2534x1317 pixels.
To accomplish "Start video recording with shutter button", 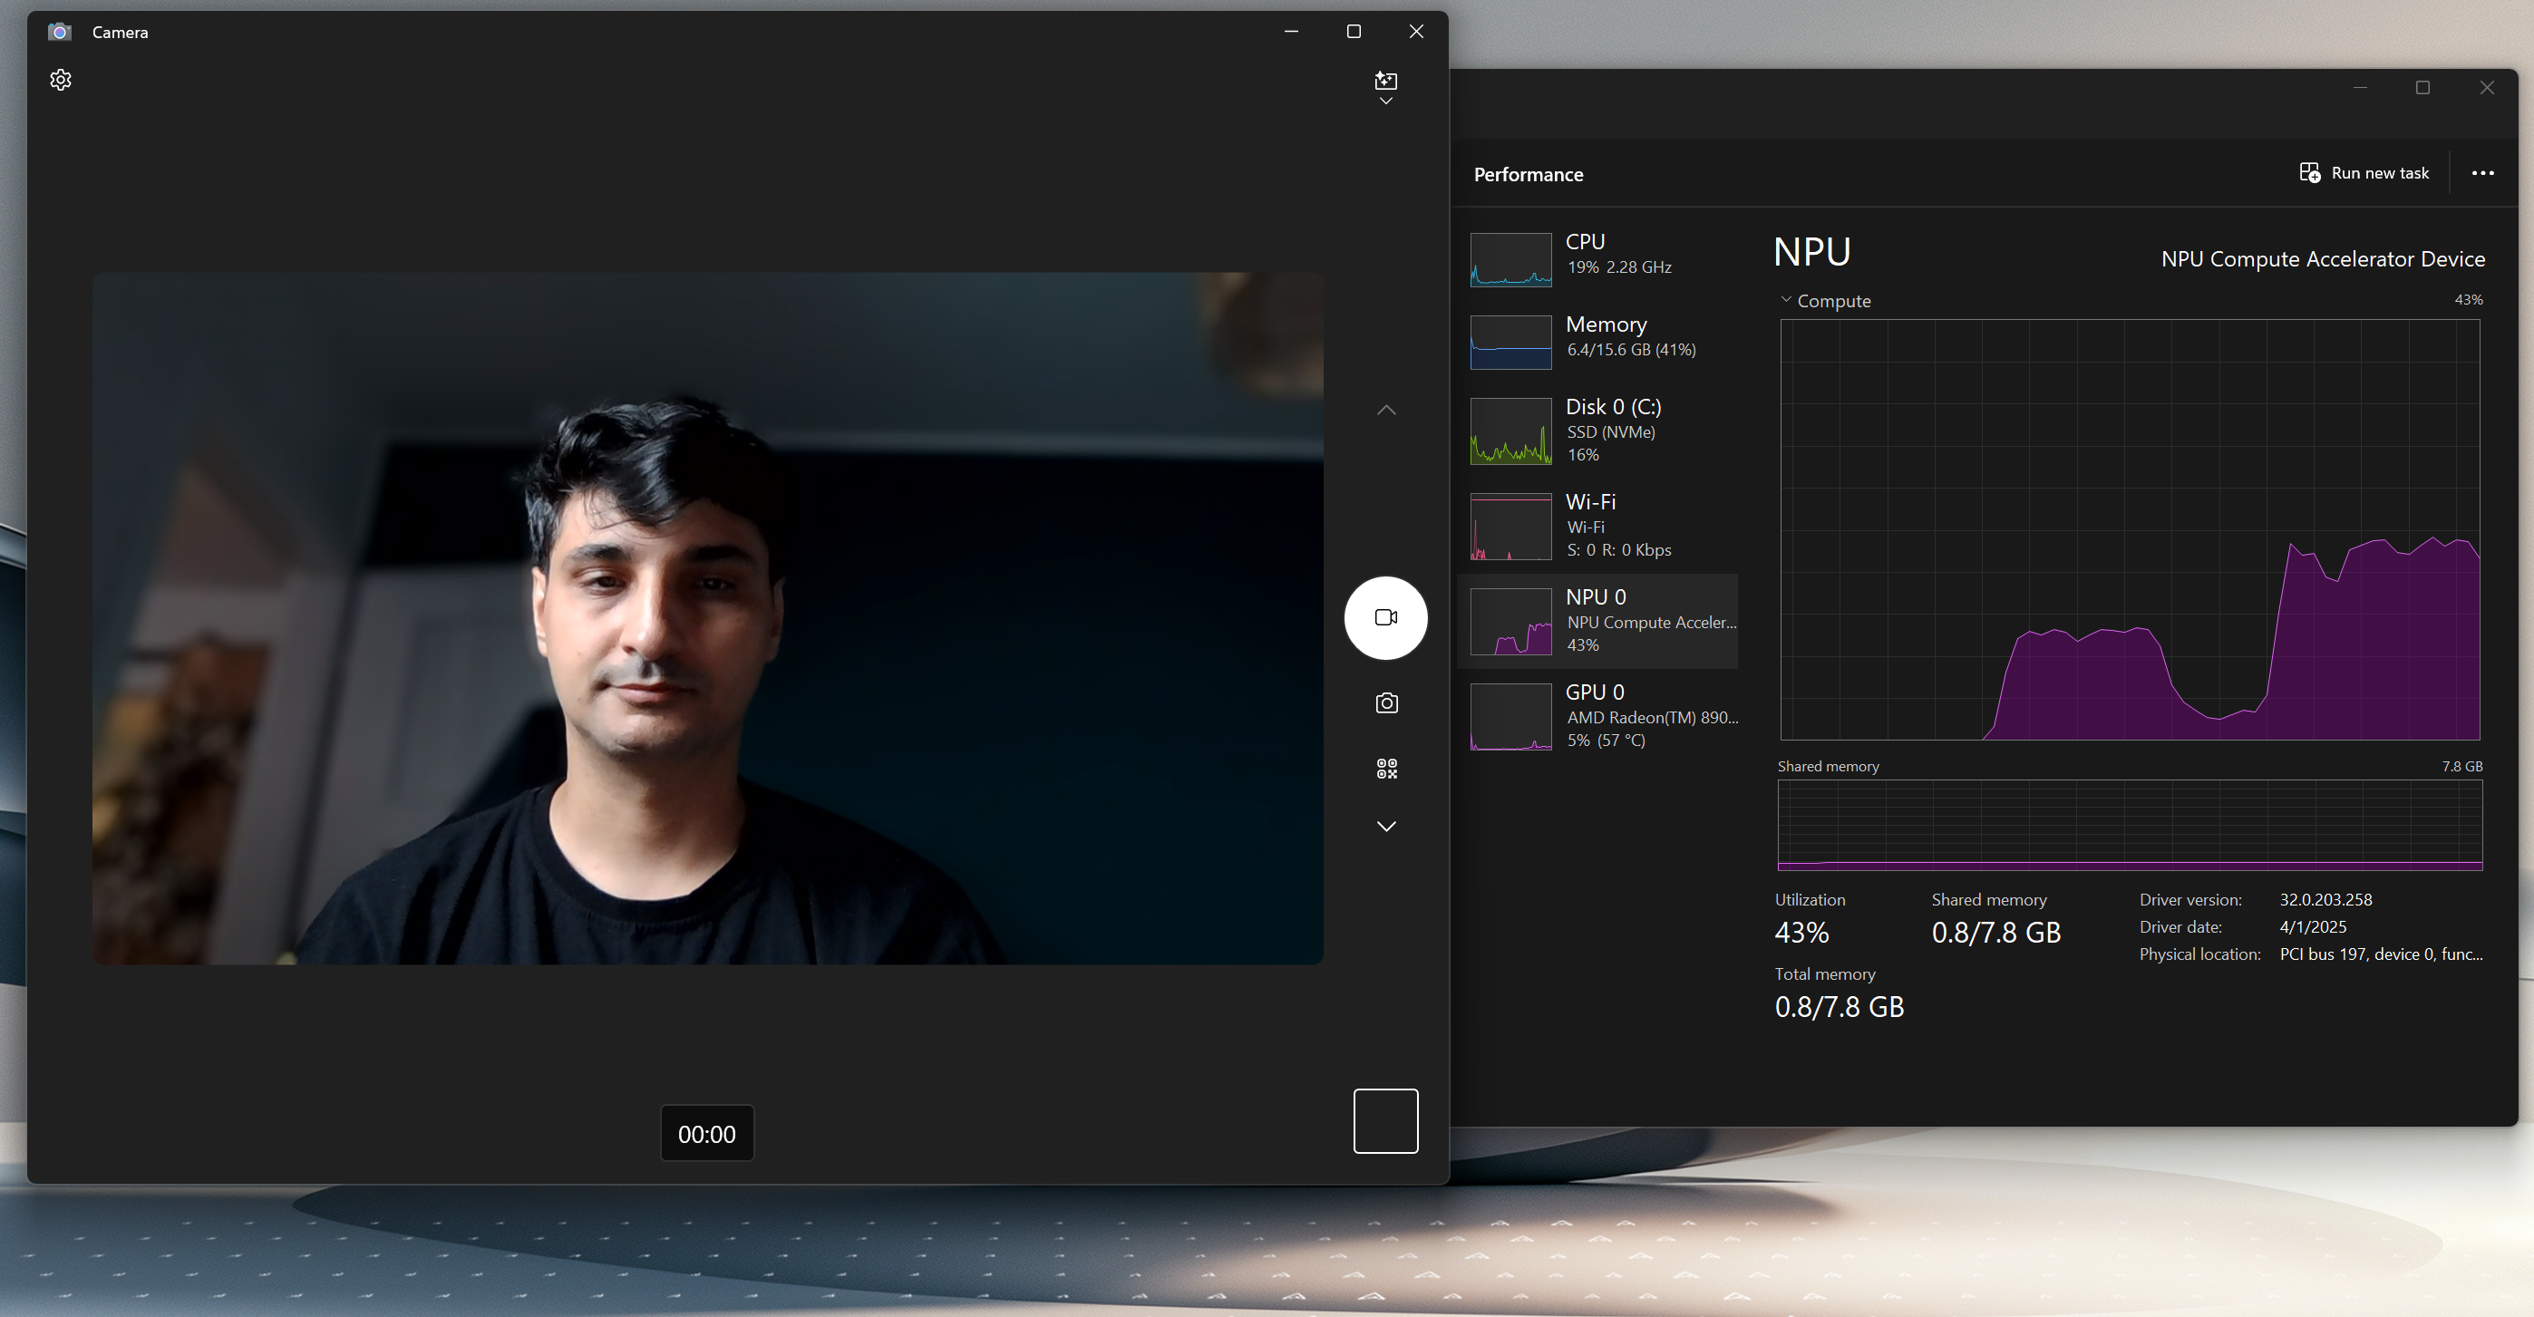I will pos(1386,617).
